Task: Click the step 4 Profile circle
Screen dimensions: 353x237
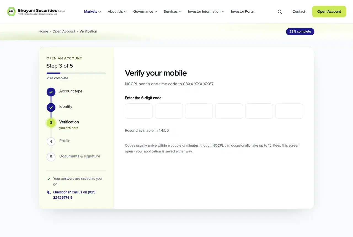Action: coord(51,142)
